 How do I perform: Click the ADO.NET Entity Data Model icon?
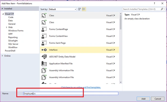[44, 57]
